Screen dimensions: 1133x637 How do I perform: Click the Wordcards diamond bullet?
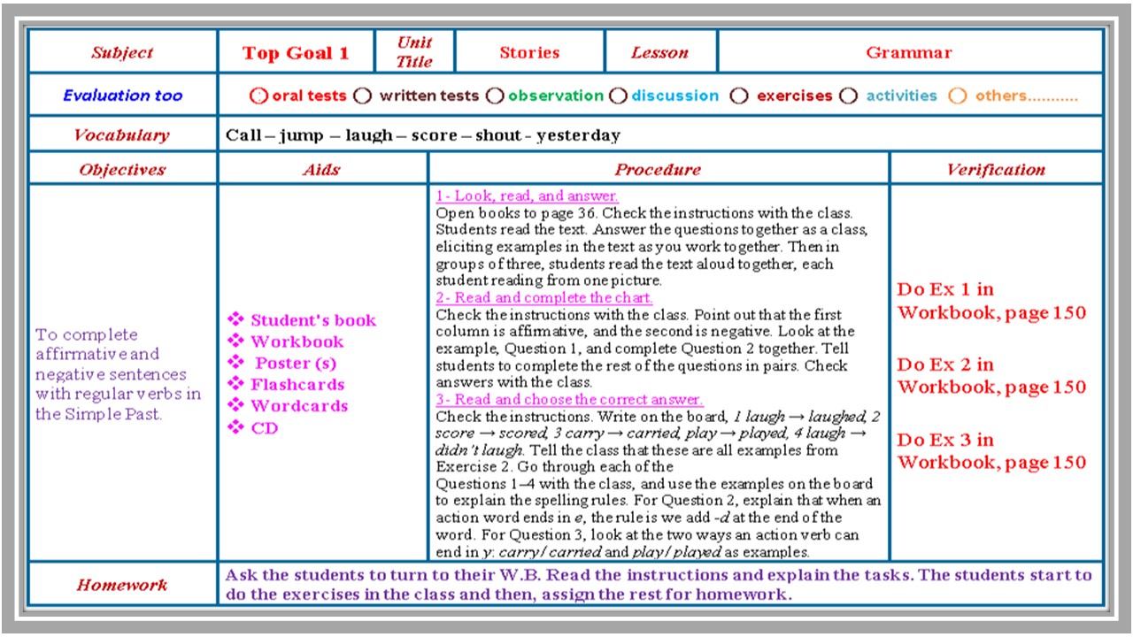pos(235,405)
